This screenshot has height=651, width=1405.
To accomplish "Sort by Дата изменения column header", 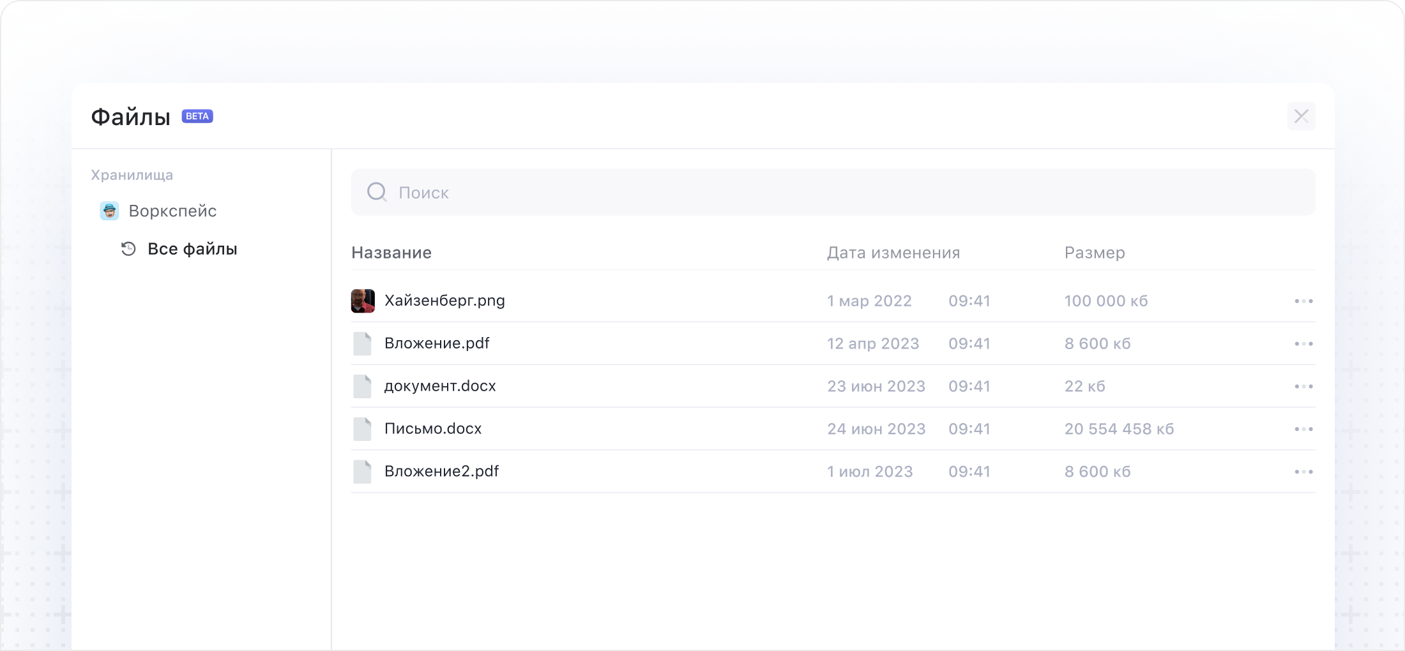I will [x=893, y=253].
